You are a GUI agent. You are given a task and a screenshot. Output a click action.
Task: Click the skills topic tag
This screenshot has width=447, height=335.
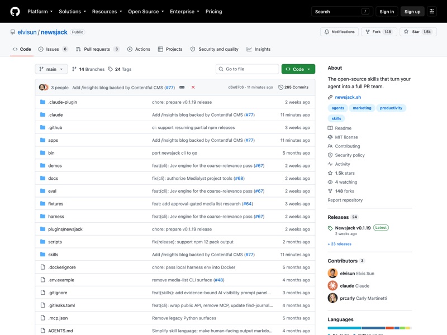pyautogui.click(x=336, y=118)
